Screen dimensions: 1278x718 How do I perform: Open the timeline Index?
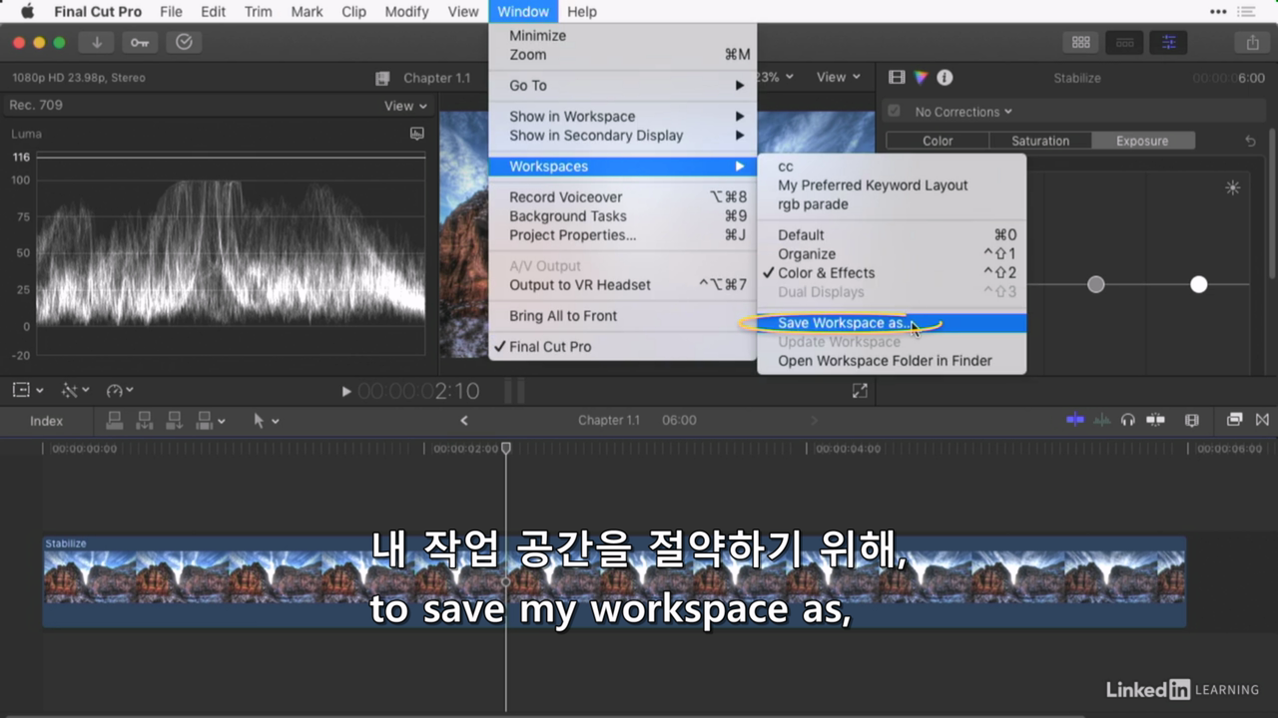[46, 421]
